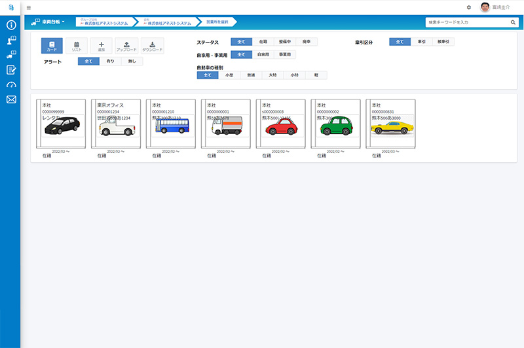
Task: Click the ダウンロード download button
Action: [x=152, y=46]
